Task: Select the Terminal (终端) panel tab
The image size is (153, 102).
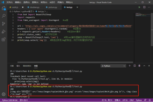Action: tap(36, 66)
